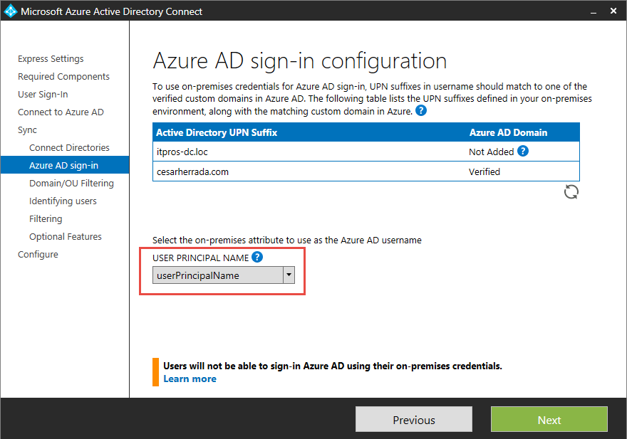
Task: Select the Sync section in sidebar
Action: (27, 130)
